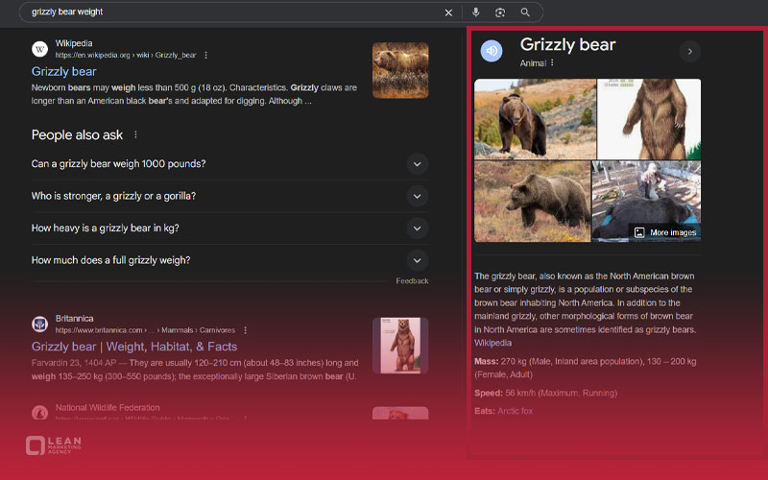Viewport: 768px width, 480px height.
Task: Open the standing bear illustration image
Action: (649, 119)
